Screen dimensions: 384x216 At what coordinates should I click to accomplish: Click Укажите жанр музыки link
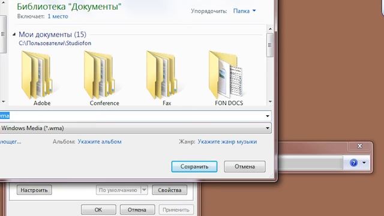(x=227, y=142)
